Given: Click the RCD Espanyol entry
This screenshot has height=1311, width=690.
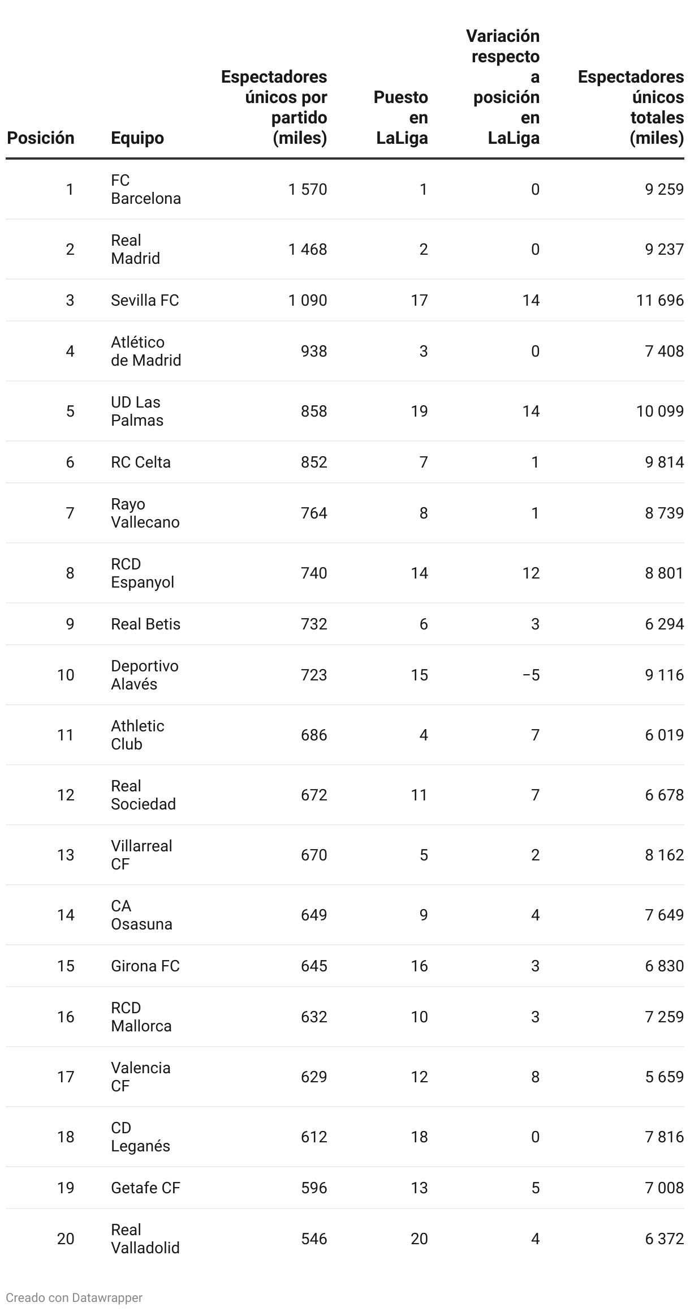Looking at the screenshot, I should [x=143, y=573].
